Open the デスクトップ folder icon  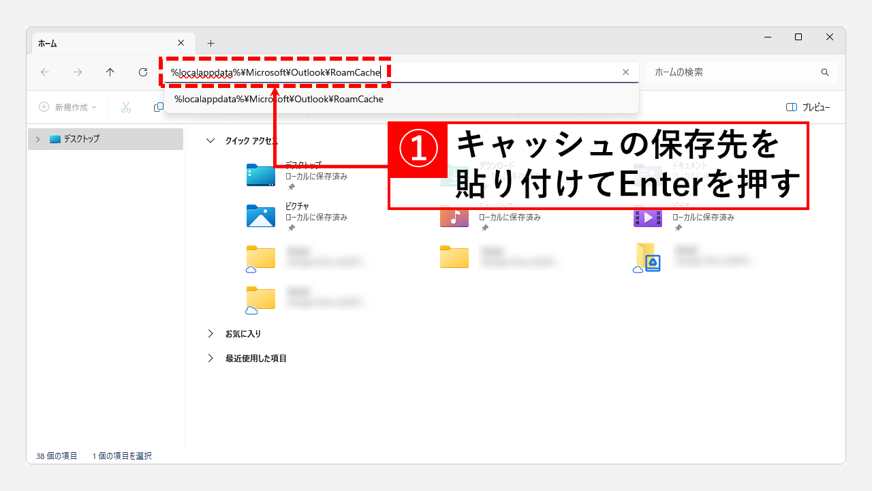pos(261,175)
